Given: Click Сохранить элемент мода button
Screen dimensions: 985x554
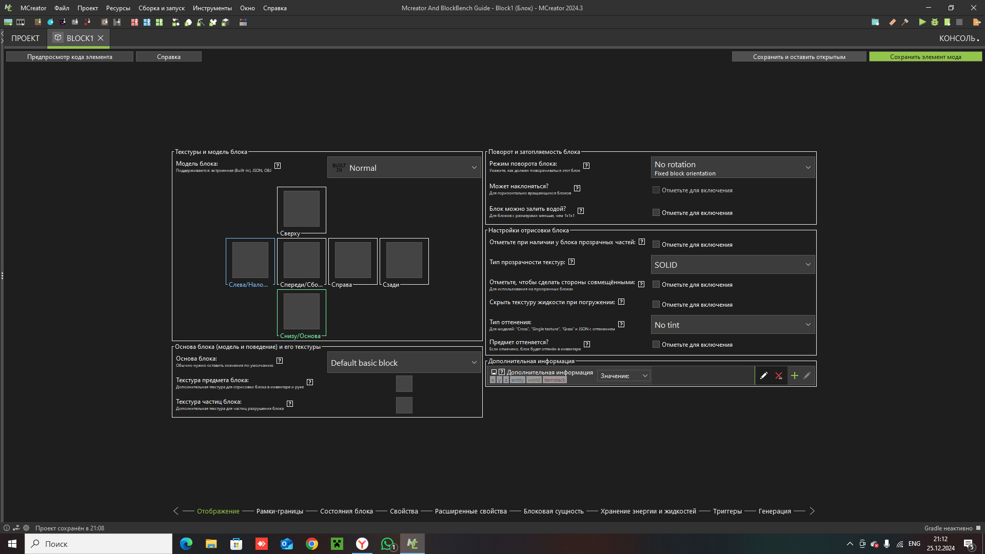Looking at the screenshot, I should pyautogui.click(x=925, y=57).
